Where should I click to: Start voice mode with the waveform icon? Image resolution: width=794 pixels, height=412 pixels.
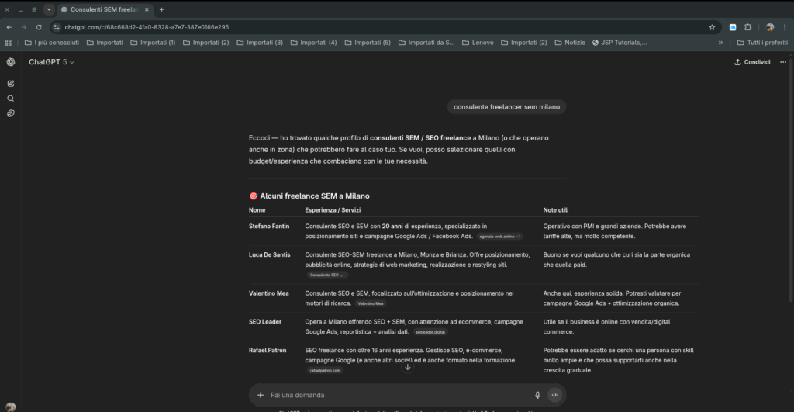554,395
